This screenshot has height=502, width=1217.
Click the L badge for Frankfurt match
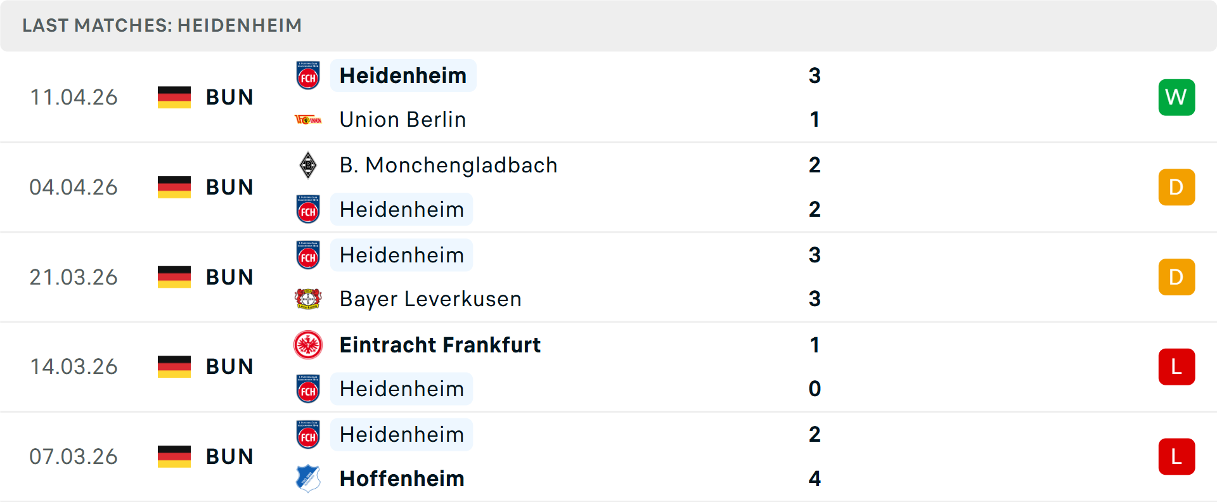1176,366
